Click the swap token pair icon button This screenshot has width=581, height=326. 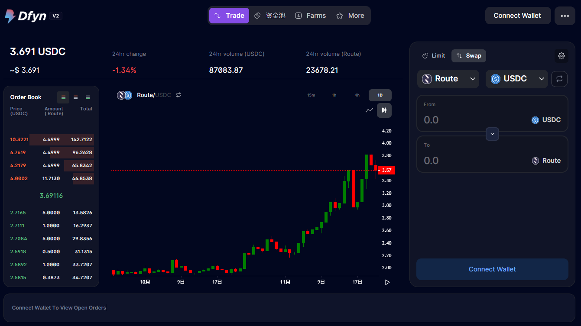coord(559,79)
